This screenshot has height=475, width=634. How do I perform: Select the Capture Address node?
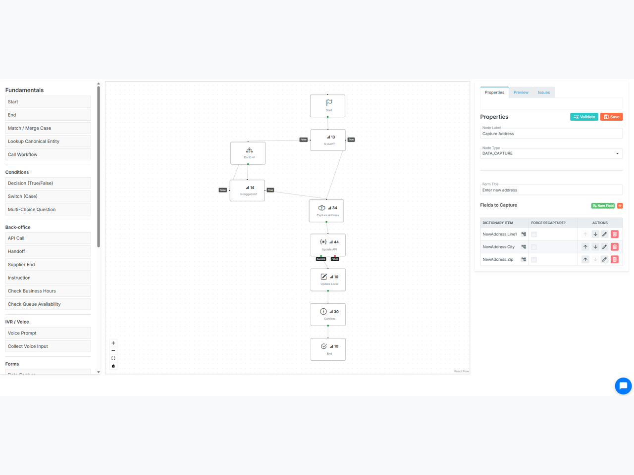pos(326,211)
